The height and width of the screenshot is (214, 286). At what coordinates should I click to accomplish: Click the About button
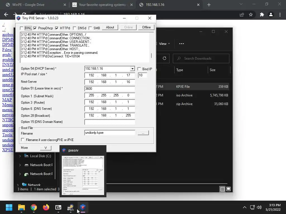(110, 27)
